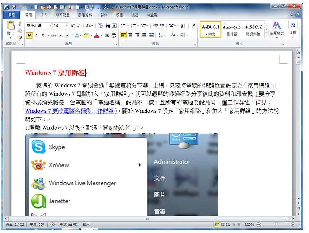
Task: Click the Character Border icon
Action: pyautogui.click(x=114, y=26)
